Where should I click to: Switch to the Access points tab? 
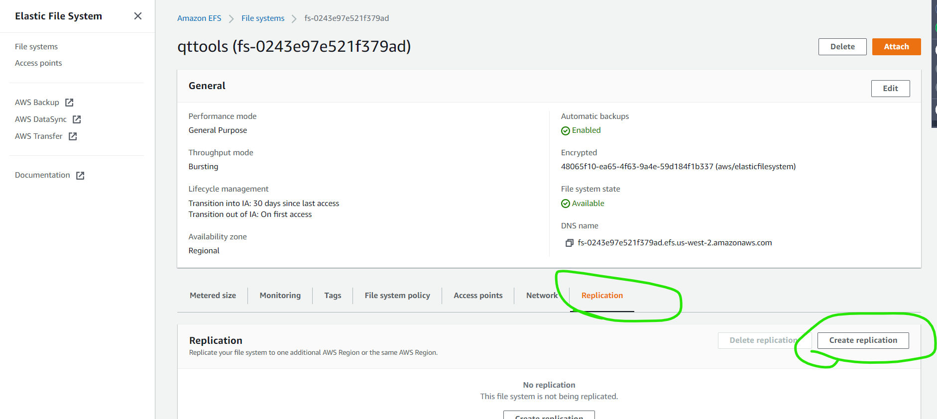pyautogui.click(x=478, y=296)
